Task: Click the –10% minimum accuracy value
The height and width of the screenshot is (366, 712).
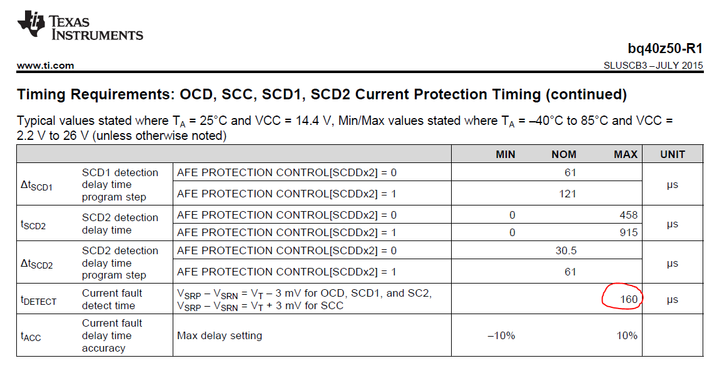Action: 501,335
